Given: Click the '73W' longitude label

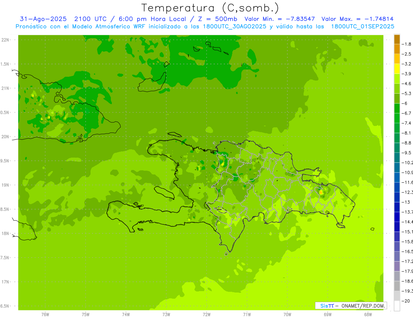Looking at the screenshot, I should point(166,315).
